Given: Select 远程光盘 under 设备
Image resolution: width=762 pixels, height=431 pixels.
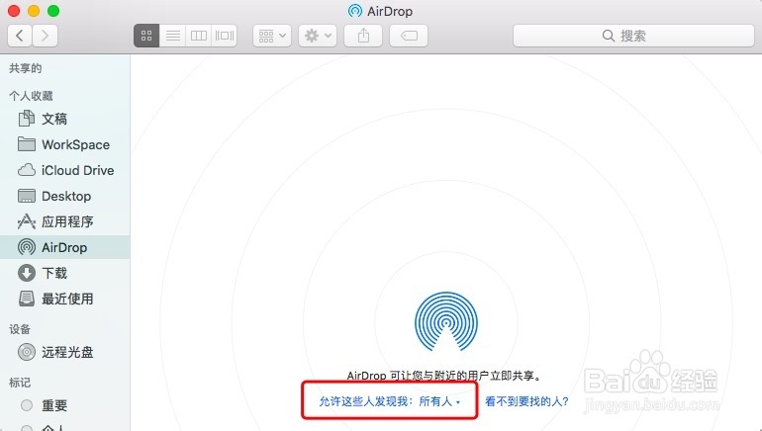Looking at the screenshot, I should point(65,352).
